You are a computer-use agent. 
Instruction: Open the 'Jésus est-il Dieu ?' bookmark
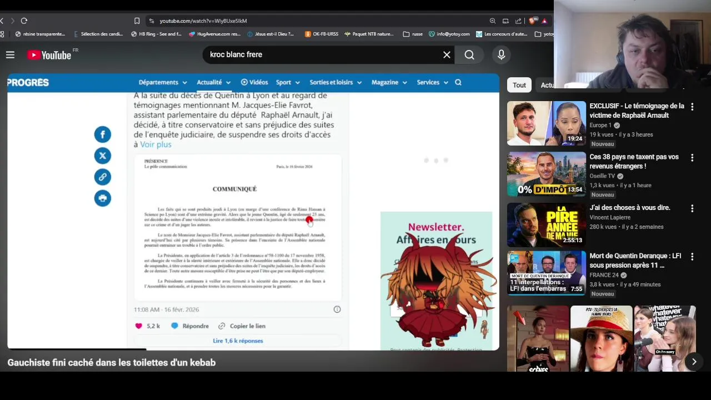(271, 34)
